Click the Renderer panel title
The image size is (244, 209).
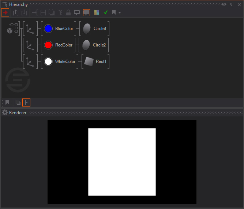coord(18,113)
